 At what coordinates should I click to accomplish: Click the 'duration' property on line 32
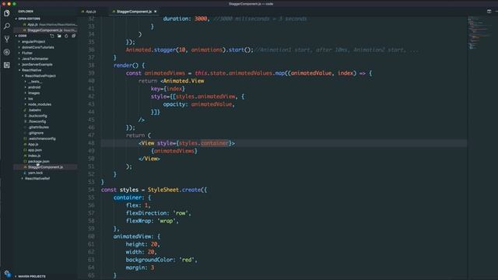tap(176, 19)
